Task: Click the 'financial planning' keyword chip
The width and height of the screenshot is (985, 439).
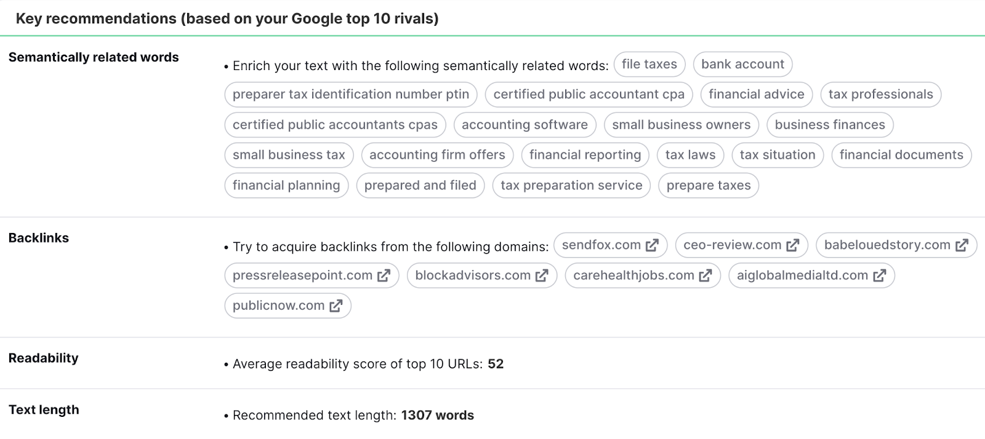Action: tap(287, 184)
